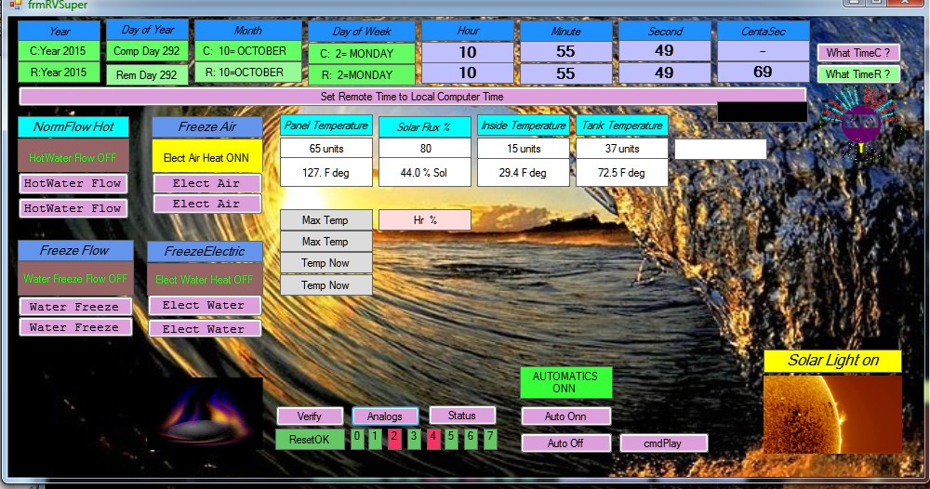Toggle bit indicator 3
The image size is (930, 489).
pyautogui.click(x=414, y=439)
